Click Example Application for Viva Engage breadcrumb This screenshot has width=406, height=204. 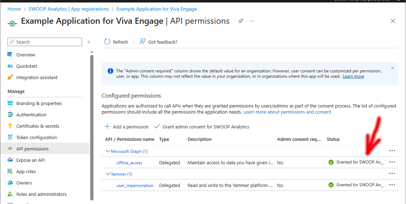157,9
